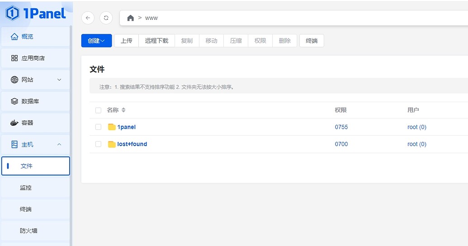The width and height of the screenshot is (468, 246).
Task: Click the www breadcrumb in the path bar
Action: coord(151,18)
